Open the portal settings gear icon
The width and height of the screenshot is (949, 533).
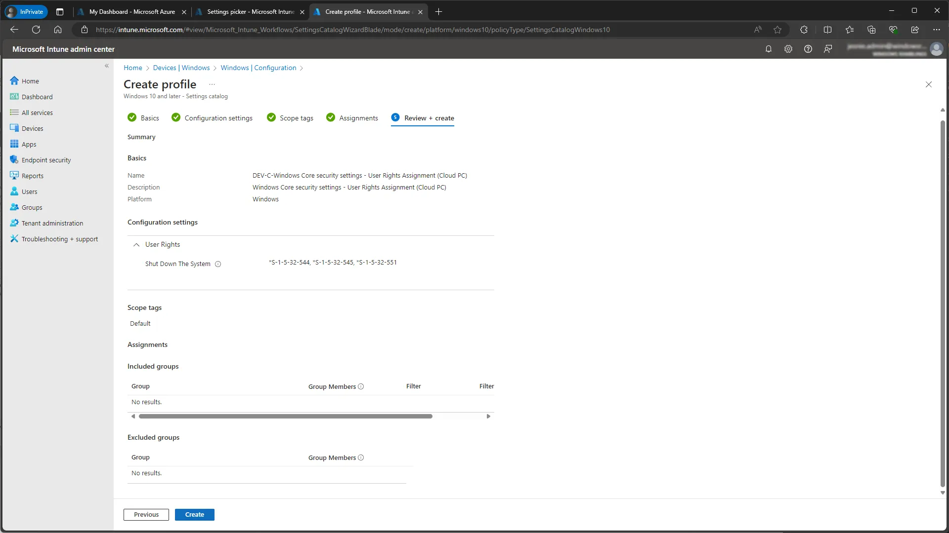click(x=788, y=49)
